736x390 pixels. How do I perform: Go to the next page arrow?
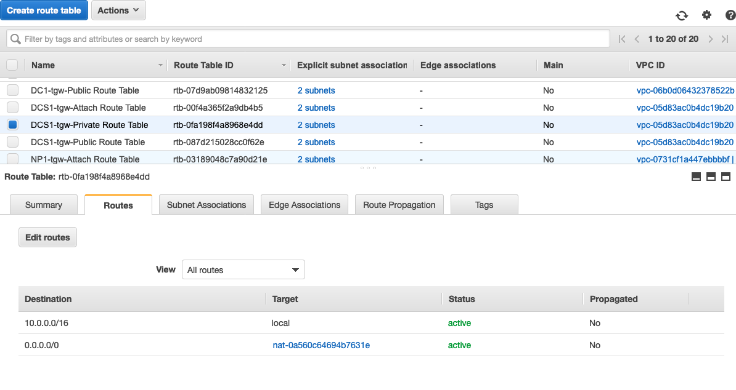click(710, 39)
